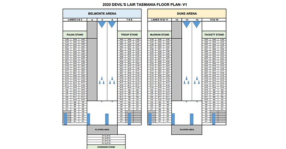The width and height of the screenshot is (286, 149).
Task: Select the blue triangle atop lane 14
Action: point(197,25)
